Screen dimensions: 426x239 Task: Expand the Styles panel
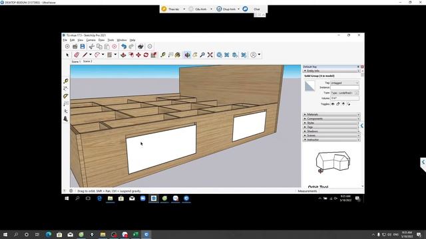(331, 123)
